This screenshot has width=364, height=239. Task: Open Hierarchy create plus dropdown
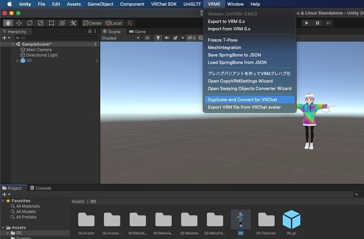pyautogui.click(x=6, y=38)
